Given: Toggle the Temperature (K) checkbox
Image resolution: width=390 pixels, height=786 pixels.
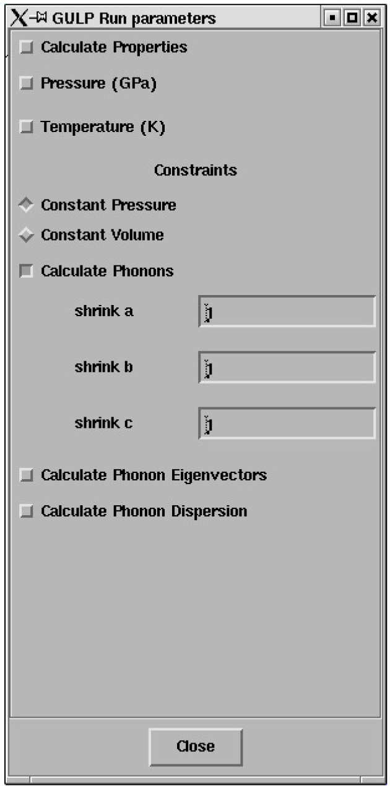Looking at the screenshot, I should (x=27, y=128).
